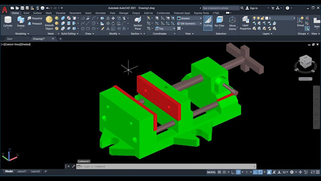Open Layer Properties manager
The height and width of the screenshot is (181, 321).
(x=245, y=23)
